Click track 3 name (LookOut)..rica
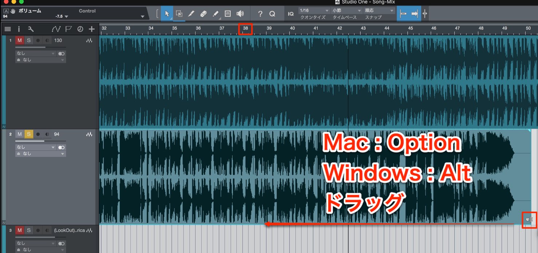Screen dimensions: 538x253 coord(70,230)
